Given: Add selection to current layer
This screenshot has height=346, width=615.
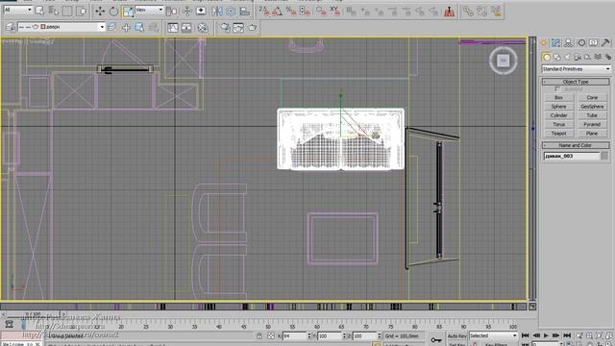Looking at the screenshot, I should coord(126,27).
